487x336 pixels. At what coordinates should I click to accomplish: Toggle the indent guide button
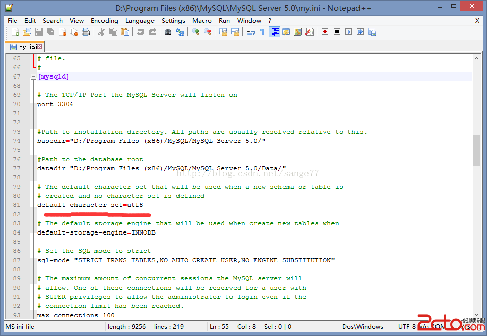point(274,32)
